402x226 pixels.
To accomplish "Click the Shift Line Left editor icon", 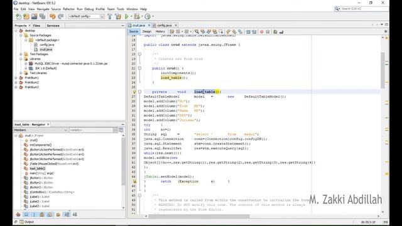I will [x=248, y=31].
